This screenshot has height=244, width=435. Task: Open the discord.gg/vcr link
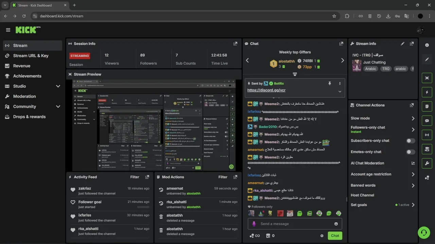[266, 90]
